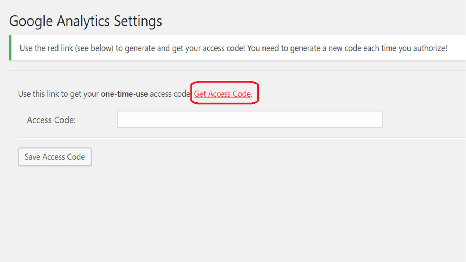
Task: Click the 'Access Code:' field label
Action: click(x=51, y=120)
